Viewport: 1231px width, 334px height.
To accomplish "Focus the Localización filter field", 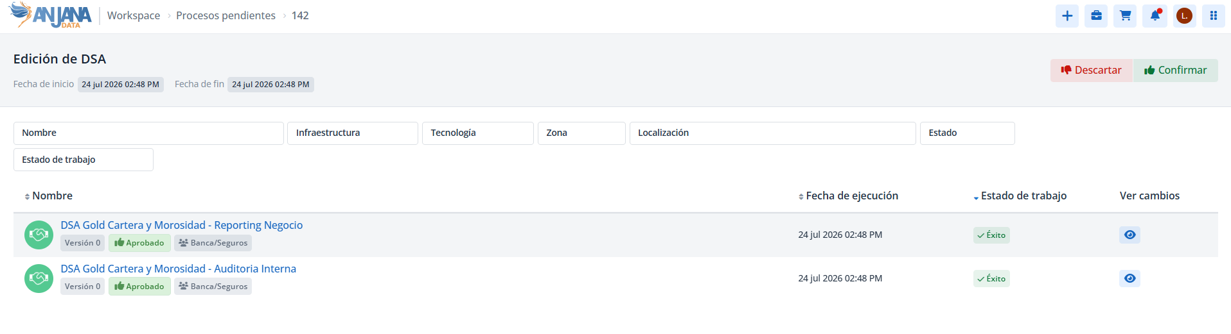I will [x=773, y=133].
